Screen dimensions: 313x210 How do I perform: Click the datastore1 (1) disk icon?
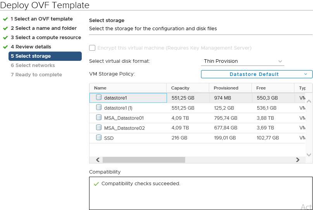pyautogui.click(x=99, y=107)
